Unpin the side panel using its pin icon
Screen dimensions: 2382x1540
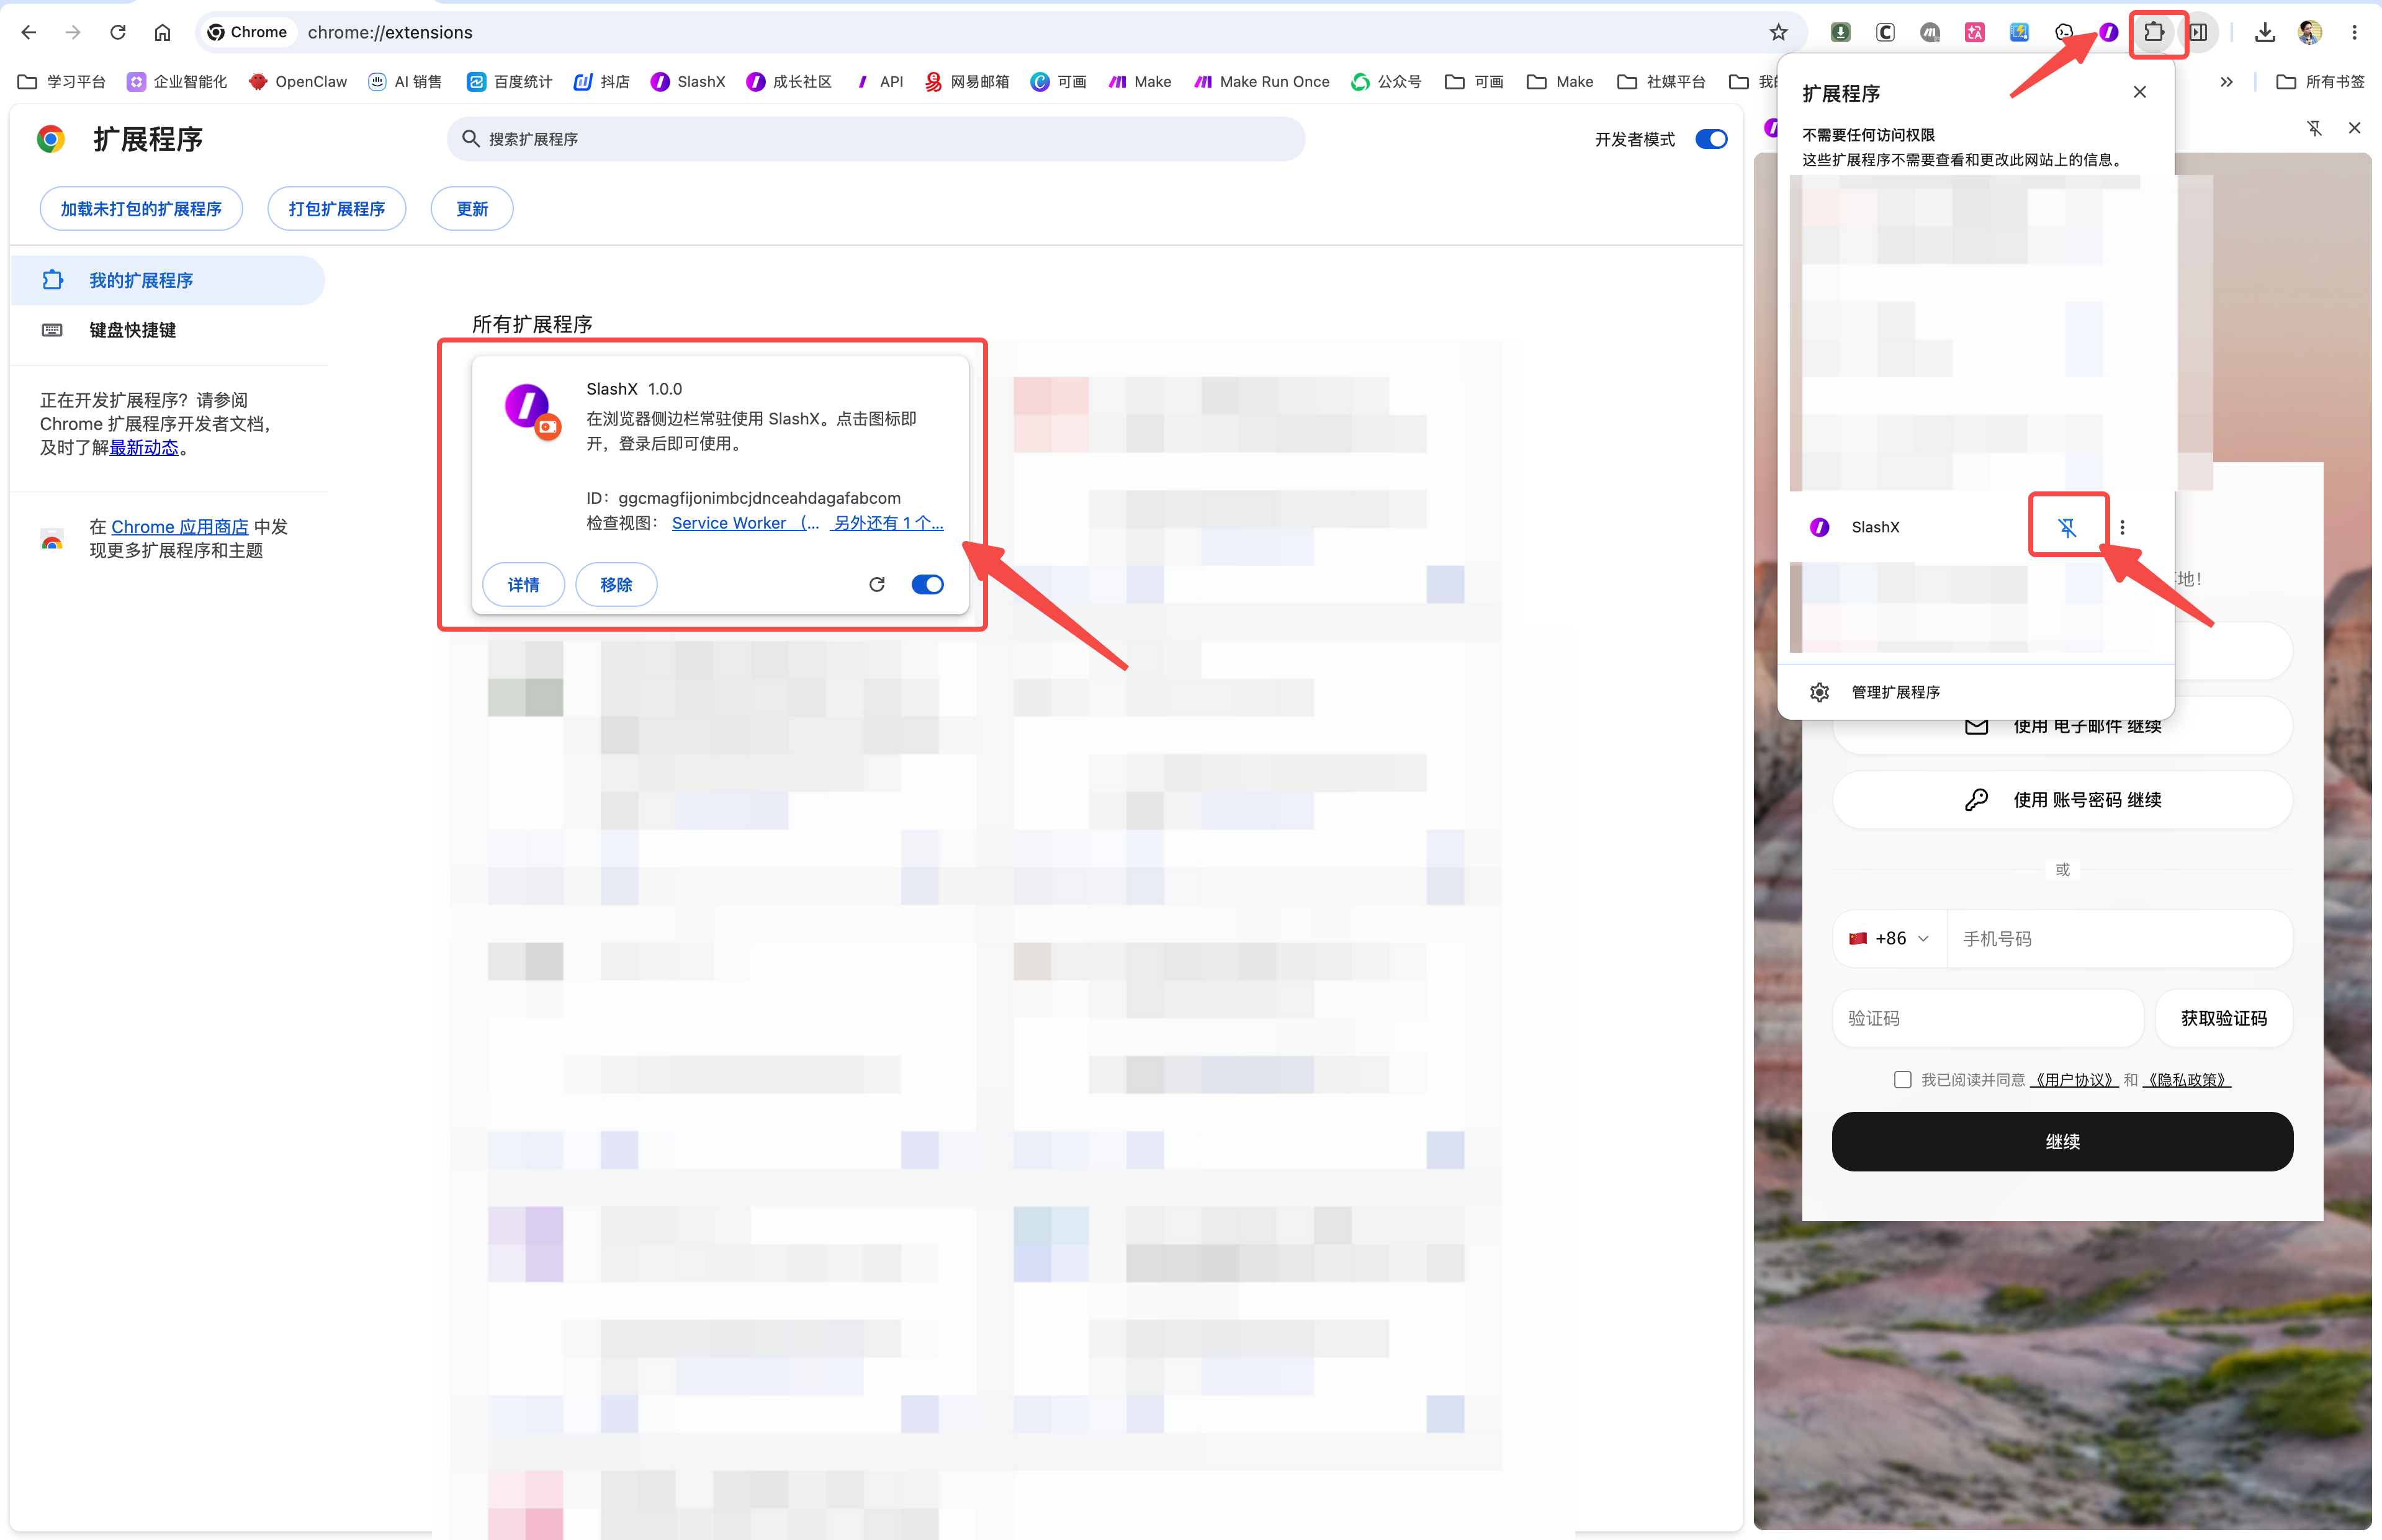point(2314,128)
